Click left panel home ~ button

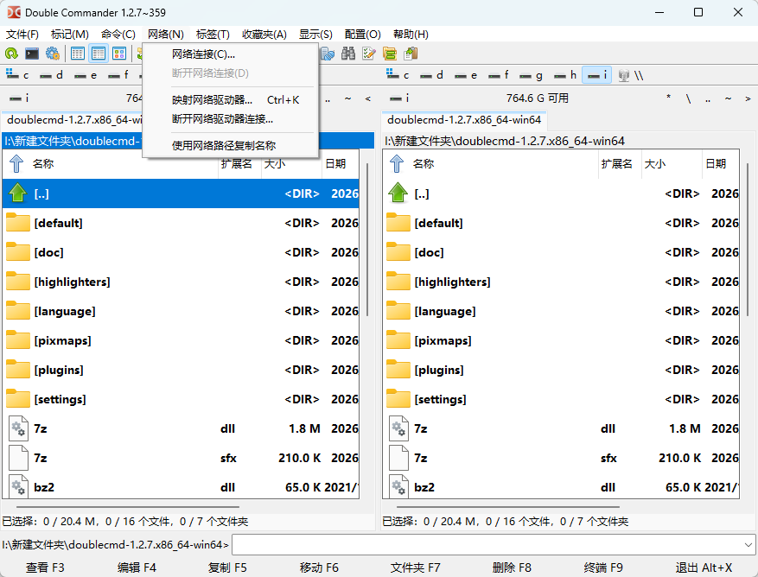click(347, 98)
